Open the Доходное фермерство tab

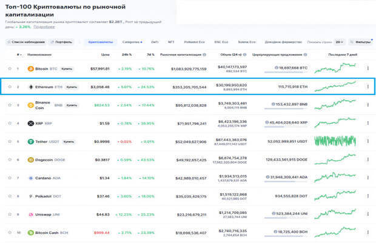[283, 42]
